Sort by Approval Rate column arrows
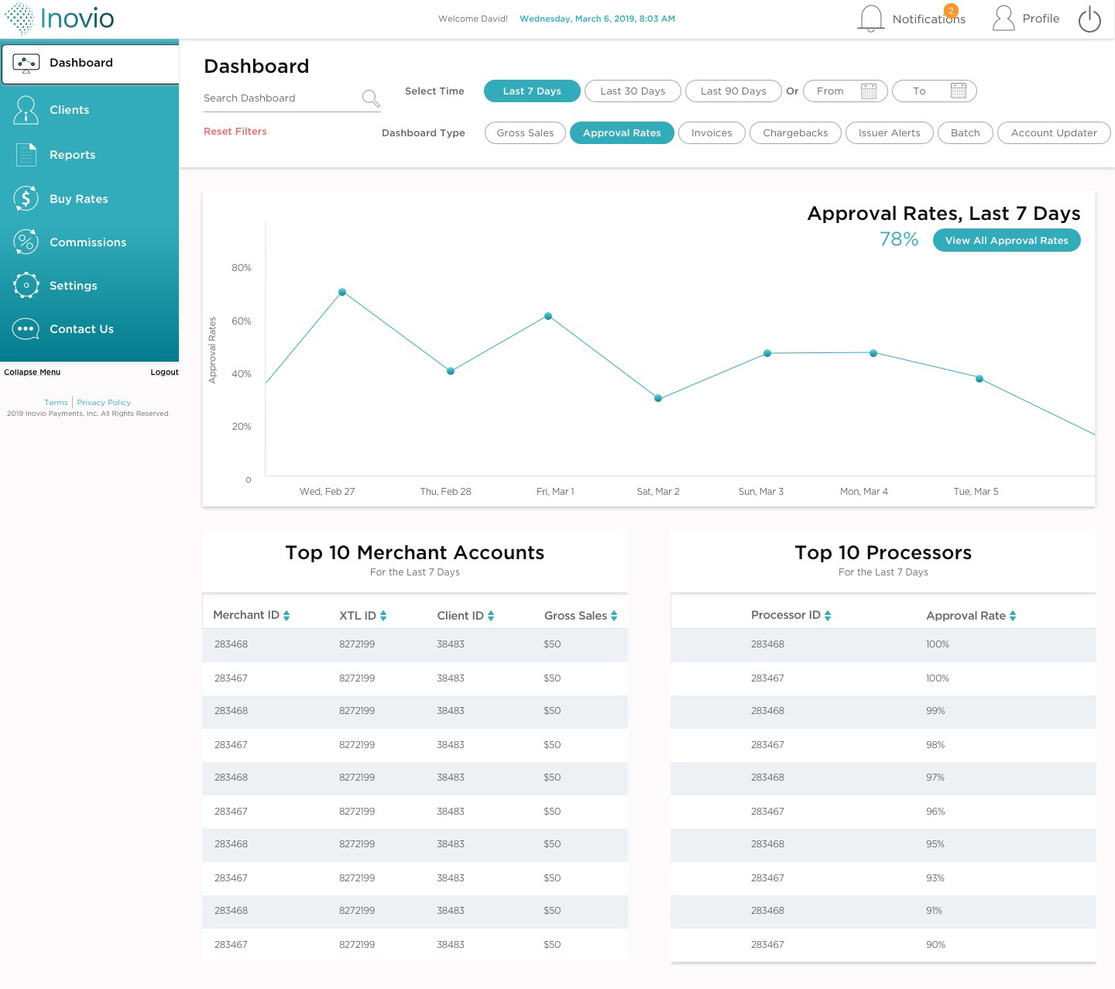This screenshot has width=1115, height=989. pos(1013,616)
